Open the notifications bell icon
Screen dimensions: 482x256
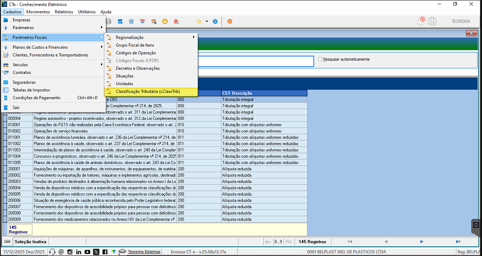420,22
